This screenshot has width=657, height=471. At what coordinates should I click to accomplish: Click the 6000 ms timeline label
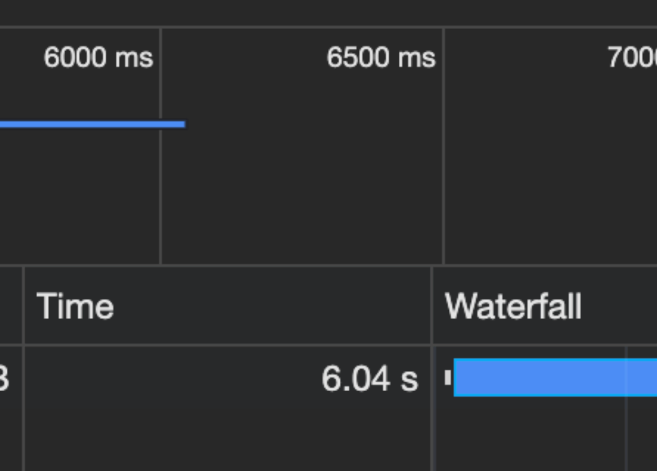98,57
